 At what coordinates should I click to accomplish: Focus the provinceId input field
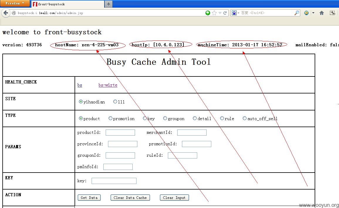(x=123, y=144)
